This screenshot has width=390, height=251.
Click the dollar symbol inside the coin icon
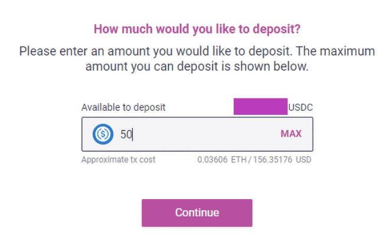pyautogui.click(x=103, y=134)
